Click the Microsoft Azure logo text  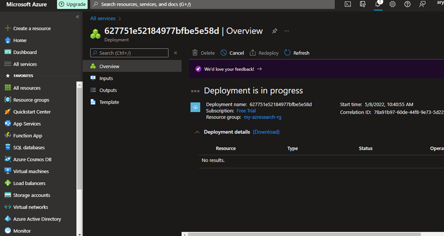tap(27, 4)
